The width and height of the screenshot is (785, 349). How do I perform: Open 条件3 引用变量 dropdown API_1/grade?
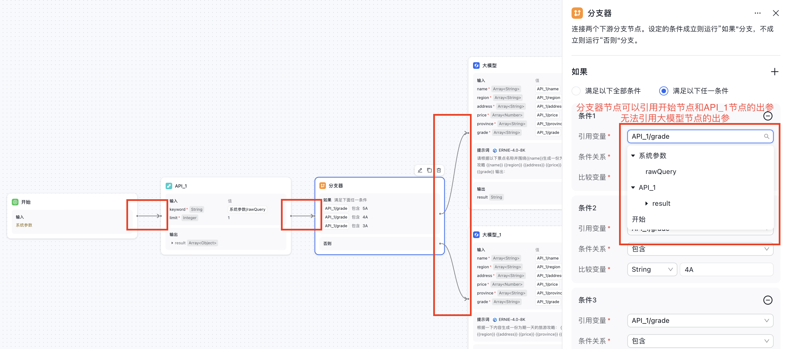click(x=700, y=320)
